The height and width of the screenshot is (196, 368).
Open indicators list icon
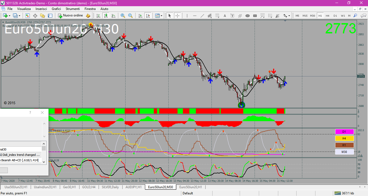tap(157, 16)
